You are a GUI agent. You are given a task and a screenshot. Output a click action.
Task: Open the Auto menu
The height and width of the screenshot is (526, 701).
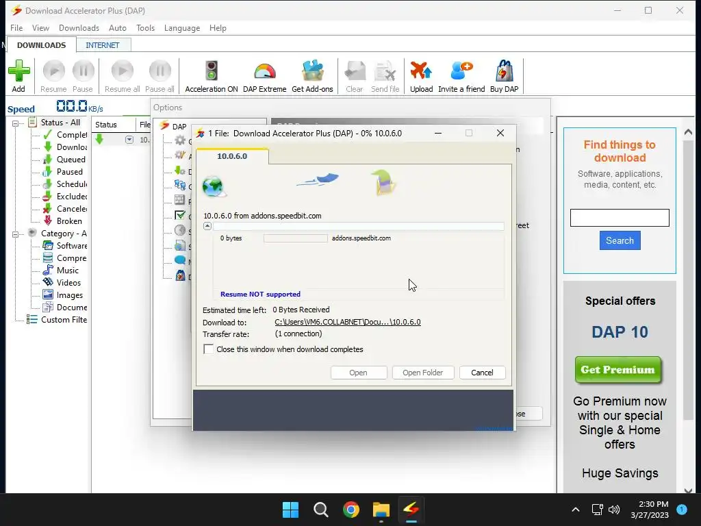(118, 27)
